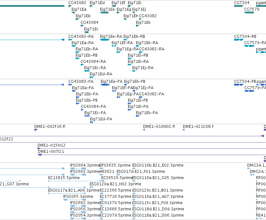The image size is (266, 220).
Task: Click the Eig71Ei-PB protein label
Action: 138,100
